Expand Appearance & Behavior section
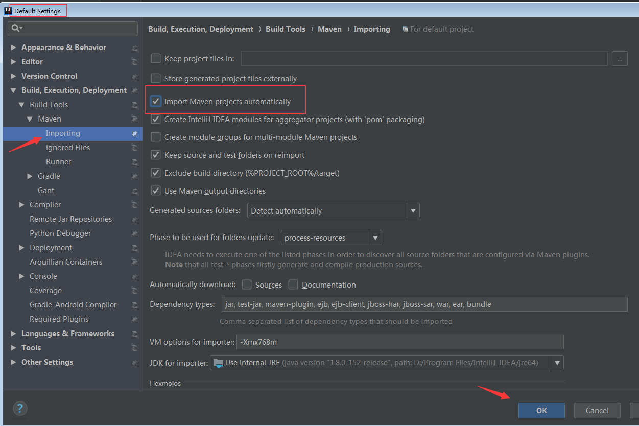This screenshot has height=426, width=639. click(x=14, y=48)
